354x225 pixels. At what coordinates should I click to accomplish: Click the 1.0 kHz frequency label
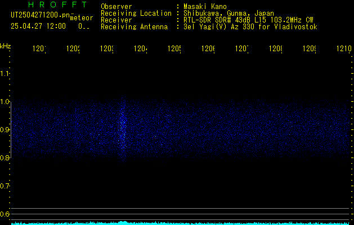[5, 102]
